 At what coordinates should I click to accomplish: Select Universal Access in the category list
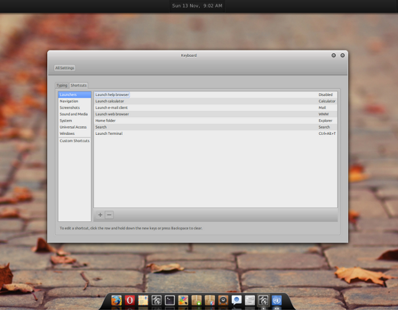coord(73,127)
